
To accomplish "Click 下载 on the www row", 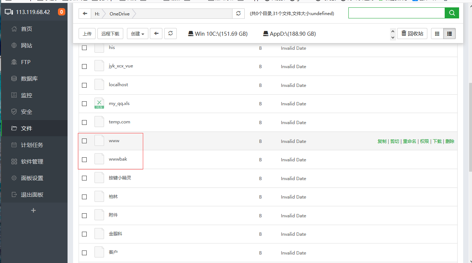I will click(437, 141).
